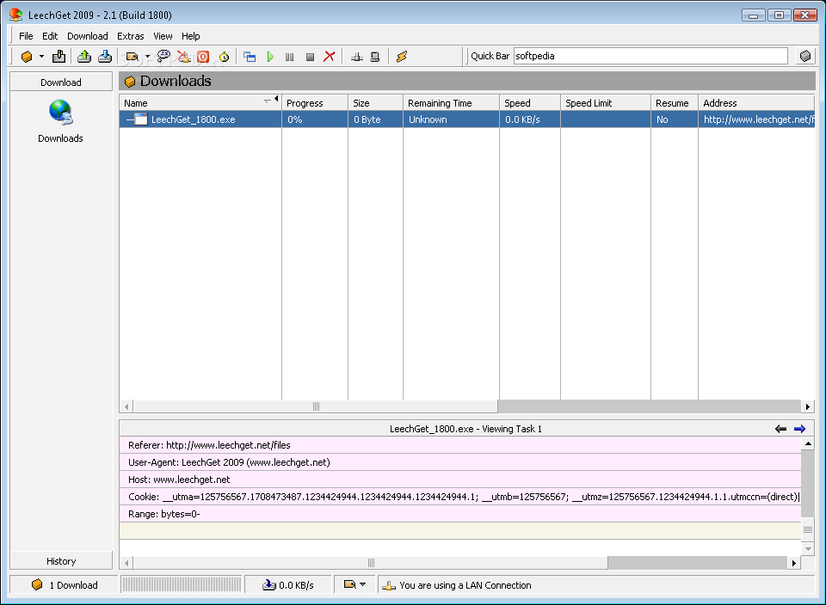Sort by the Name column header
The width and height of the screenshot is (826, 605).
pos(200,103)
